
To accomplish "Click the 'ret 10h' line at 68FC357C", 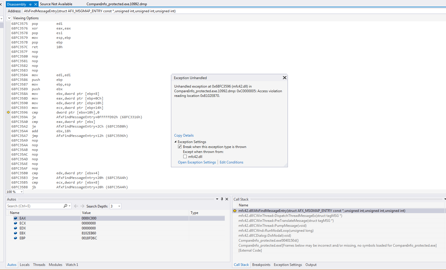I will pos(37,47).
